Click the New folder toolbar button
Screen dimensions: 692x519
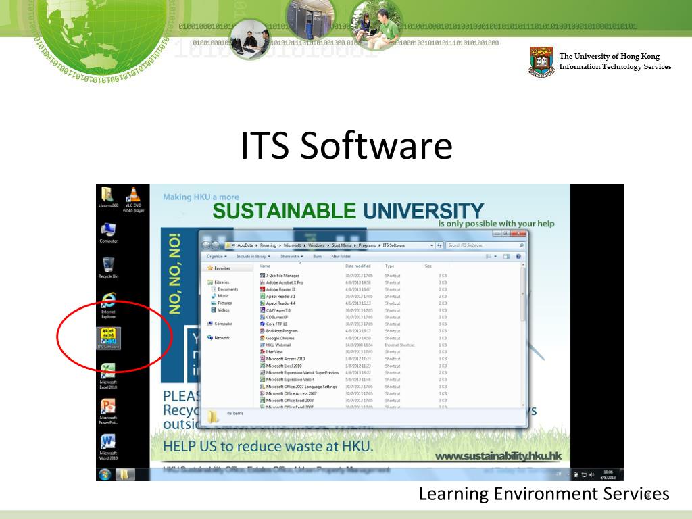(341, 256)
